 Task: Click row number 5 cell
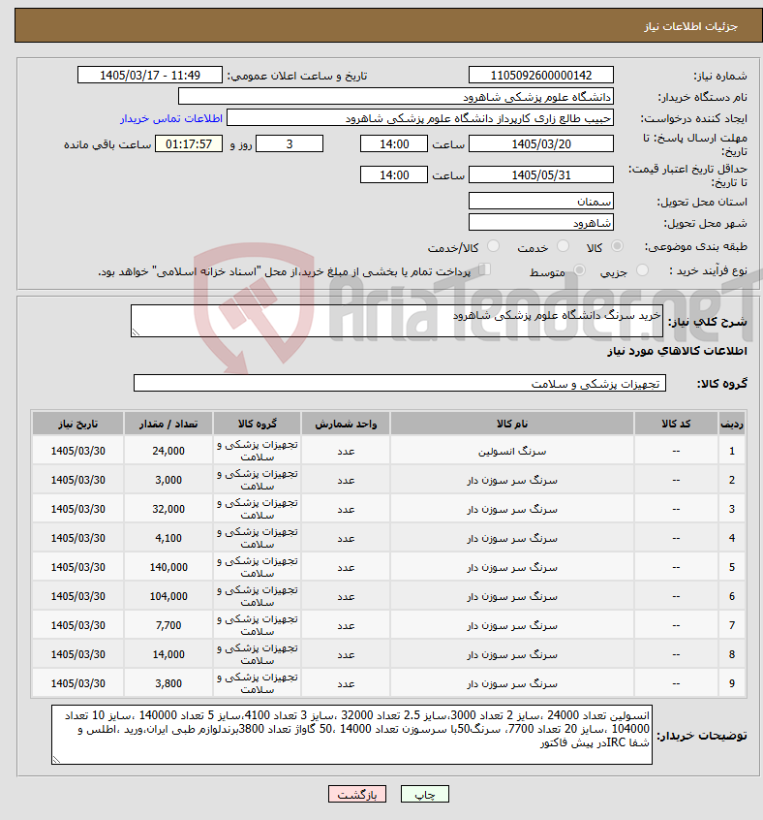[x=732, y=567]
